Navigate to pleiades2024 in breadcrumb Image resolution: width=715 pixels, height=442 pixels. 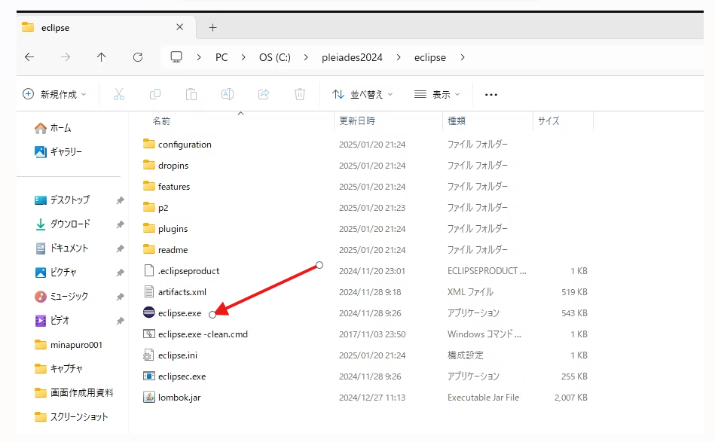coord(352,57)
